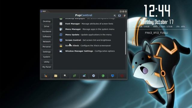Click the F96CE_XFCE_FUSILLI label
The image size is (192, 108).
[156, 33]
